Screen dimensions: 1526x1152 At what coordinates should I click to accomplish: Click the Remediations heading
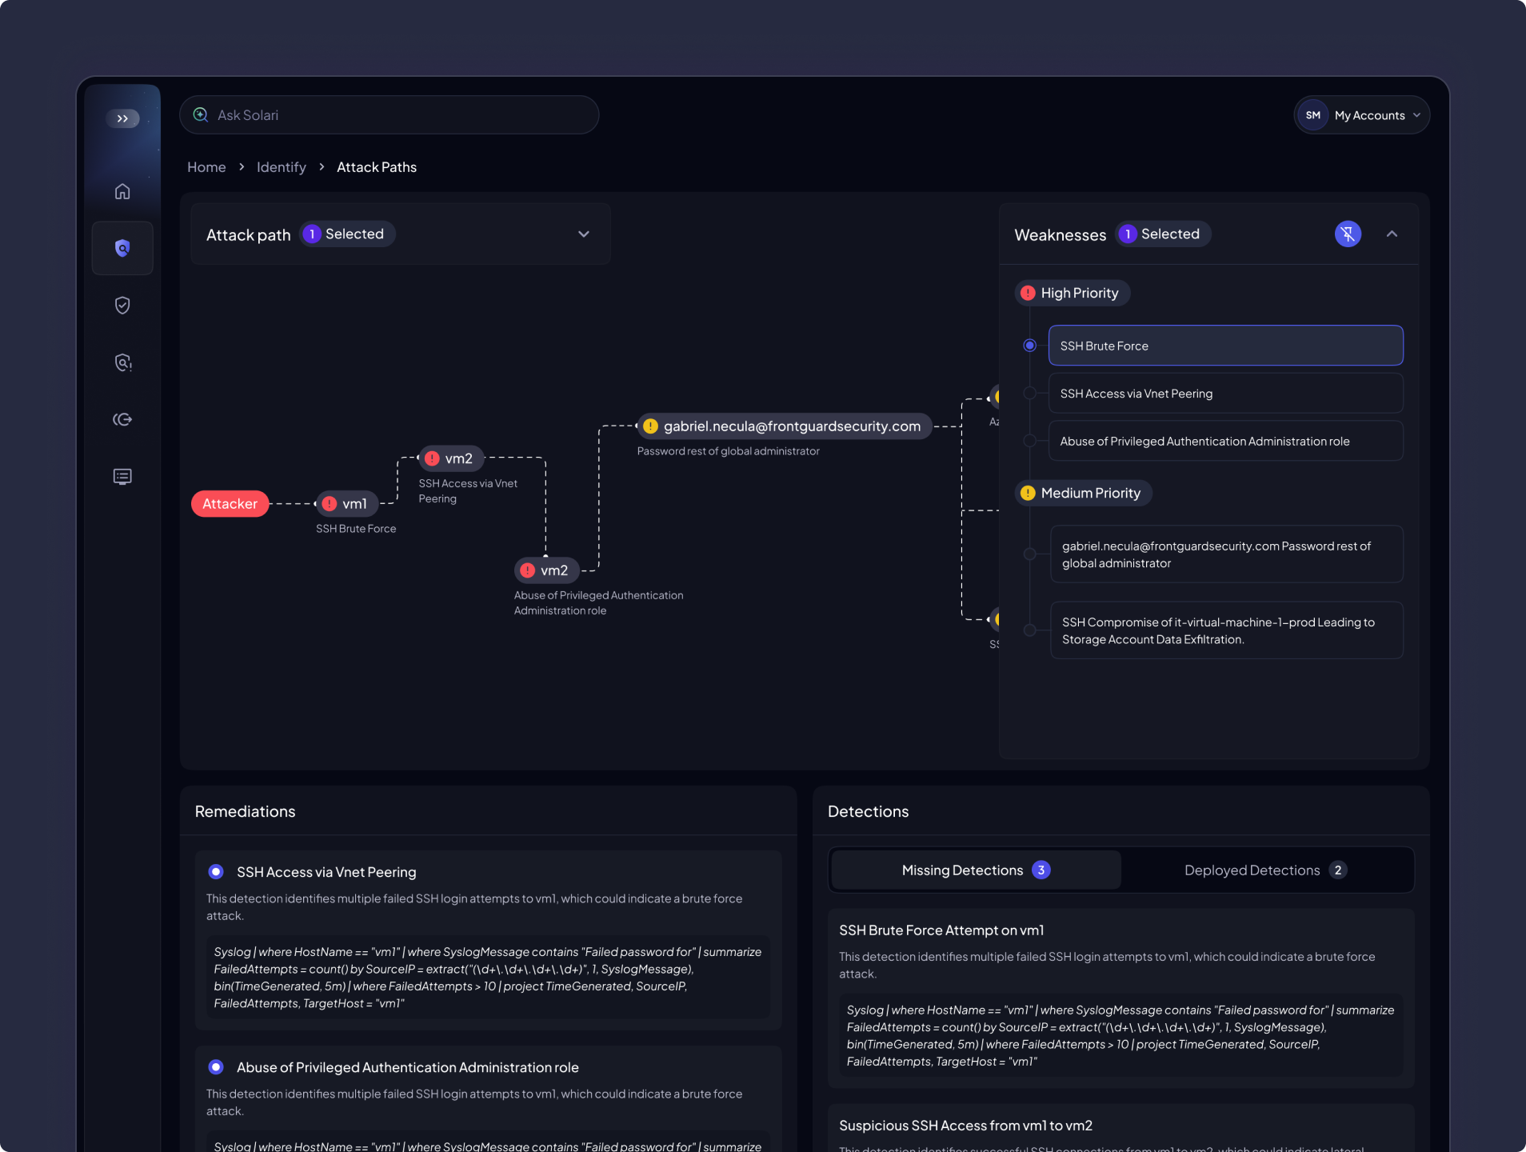coord(245,811)
